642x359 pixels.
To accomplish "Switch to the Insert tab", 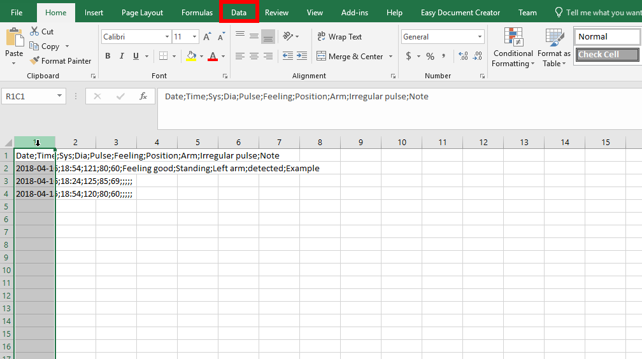I will (94, 13).
